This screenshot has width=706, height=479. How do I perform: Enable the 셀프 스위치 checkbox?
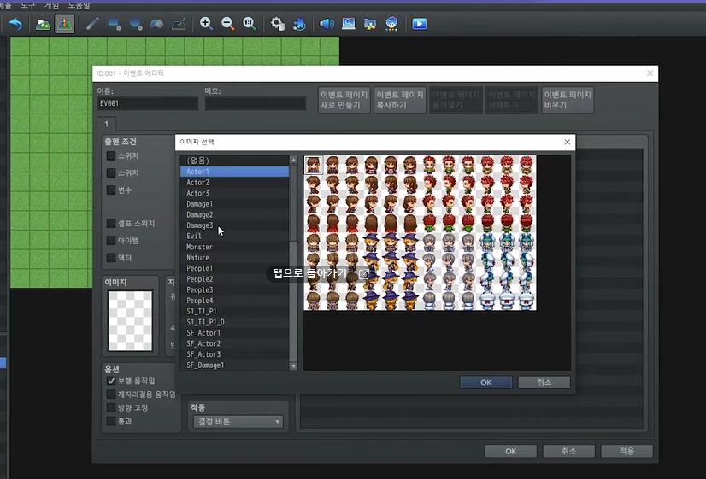pos(111,224)
